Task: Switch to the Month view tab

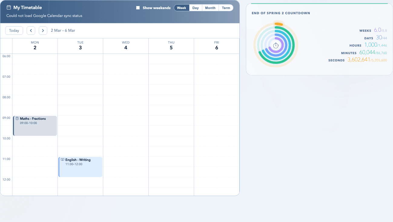Action: click(x=210, y=8)
